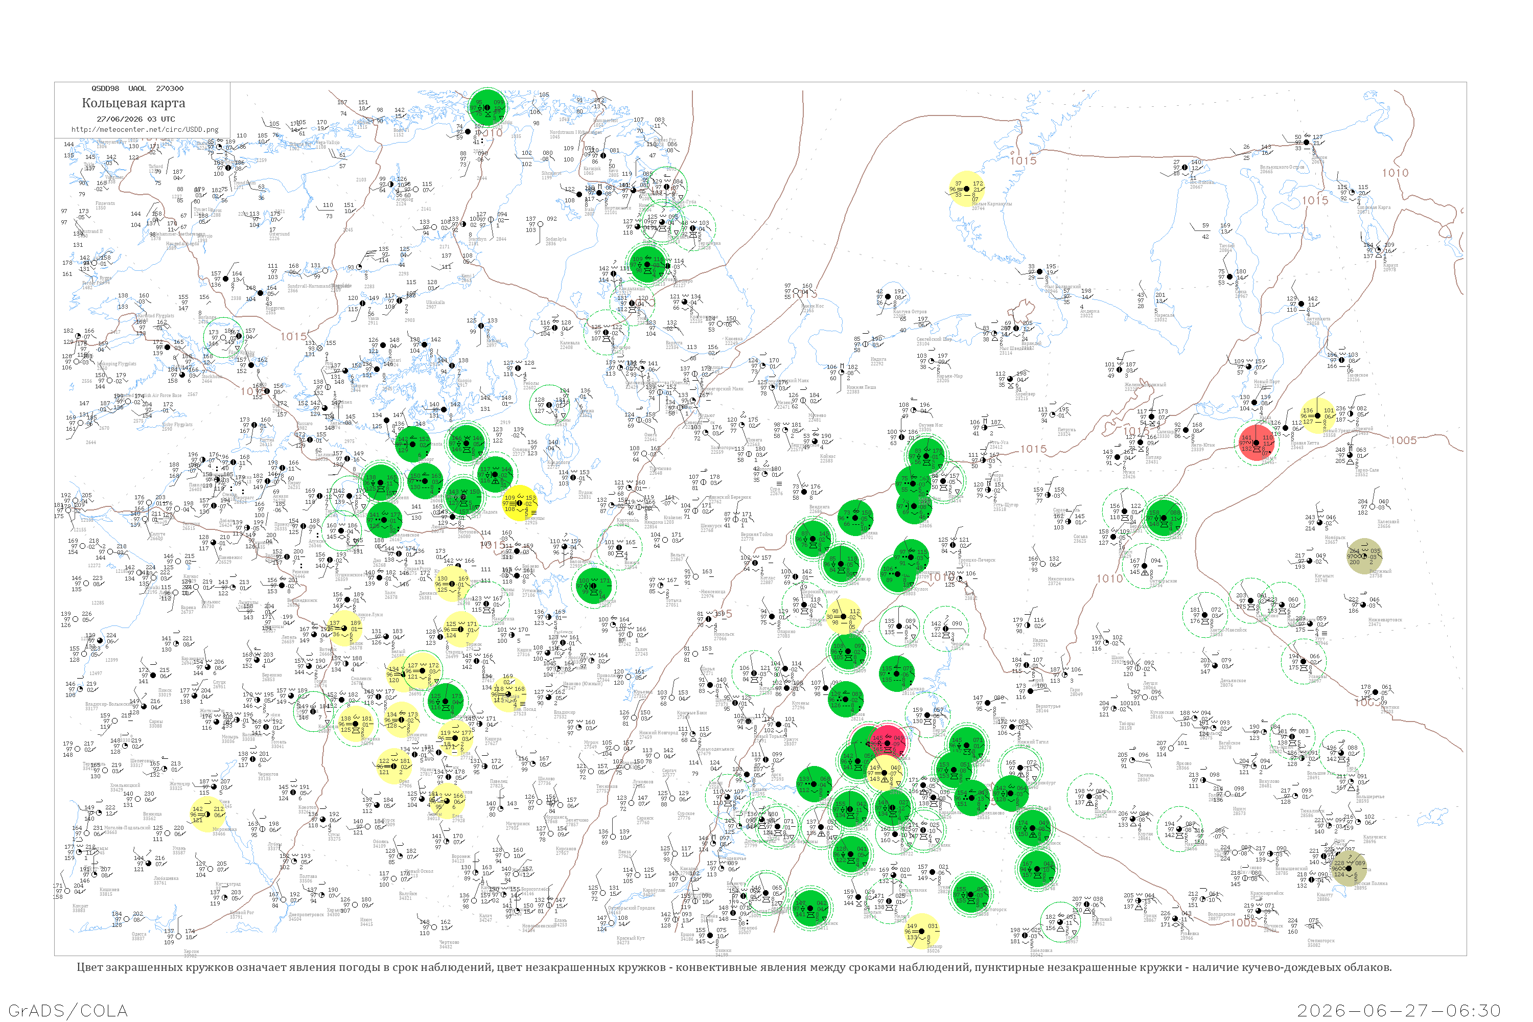Select the timestamp 2026-06-27-06:30
Image resolution: width=1533 pixels, height=1022 pixels.
click(1399, 1011)
